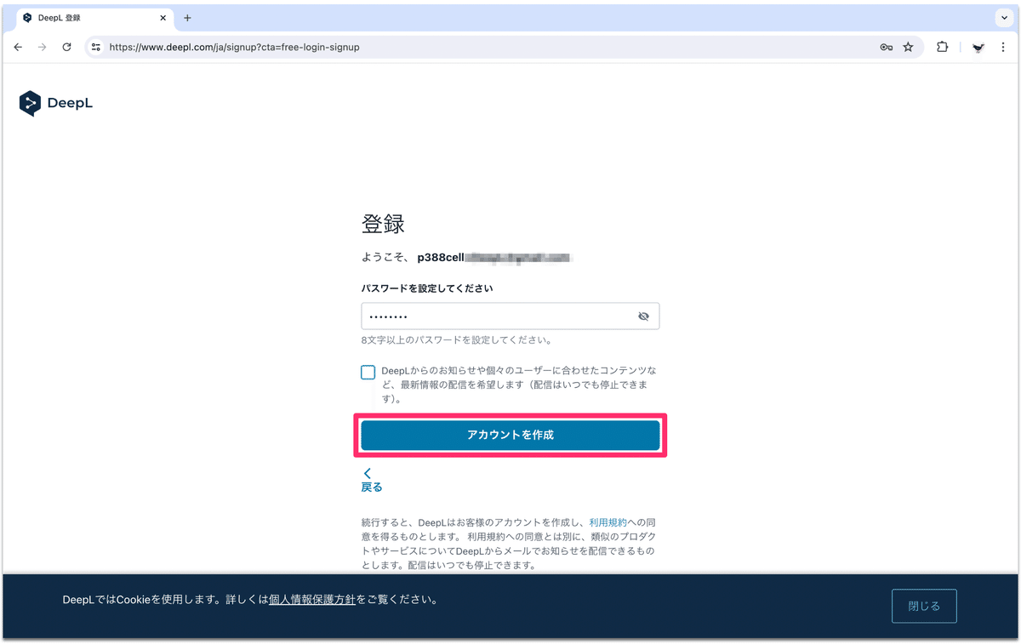Enable the DeepL newsletter subscription checkbox

368,372
